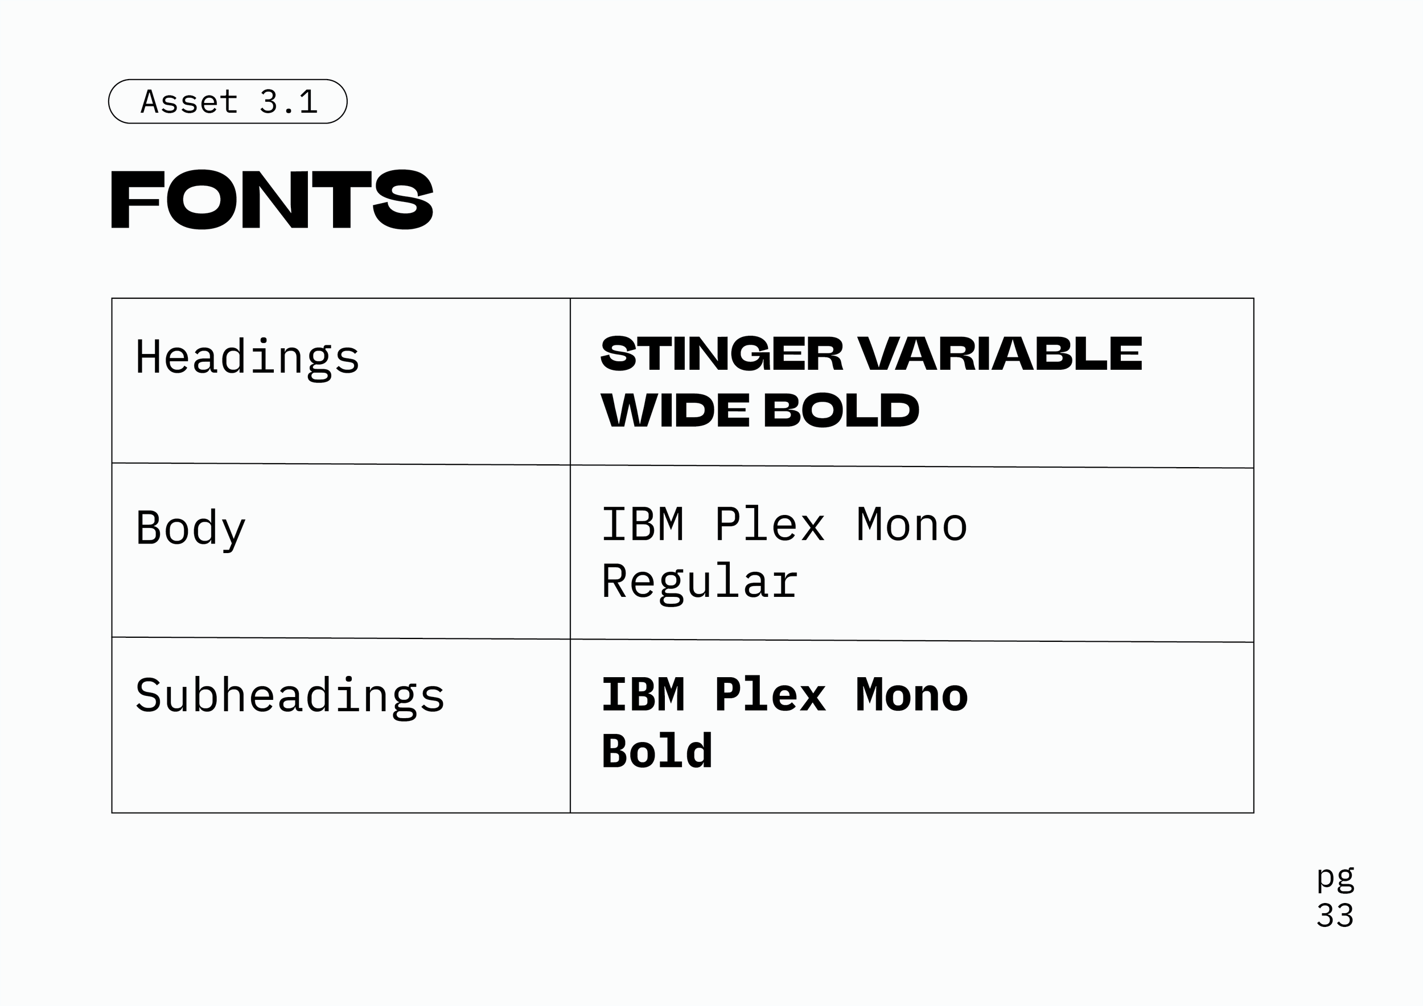The height and width of the screenshot is (1006, 1423).
Task: Click the word STINGER in headings cell
Action: point(723,354)
